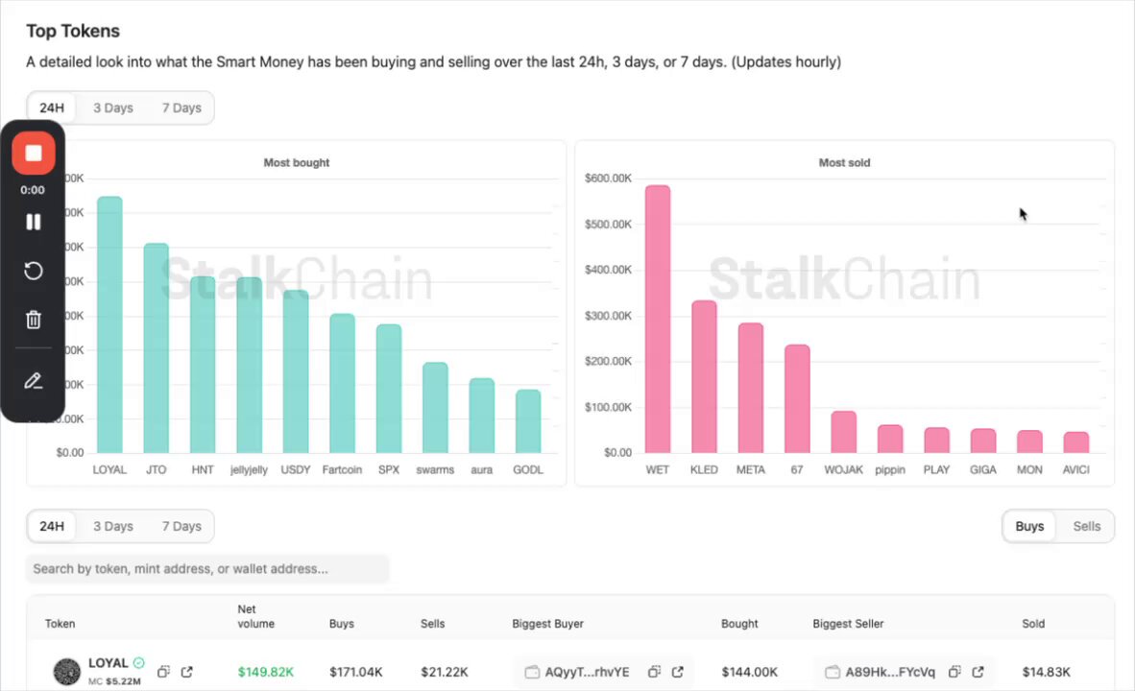The width and height of the screenshot is (1135, 691).
Task: Click the WET bar in Most sold chart
Action: click(x=657, y=319)
